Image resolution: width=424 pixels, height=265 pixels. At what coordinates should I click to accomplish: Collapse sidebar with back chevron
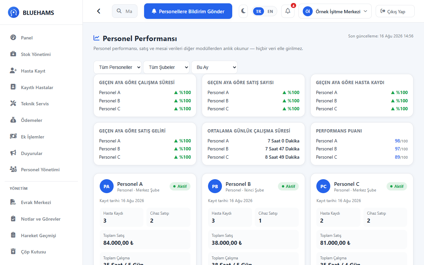(98, 11)
